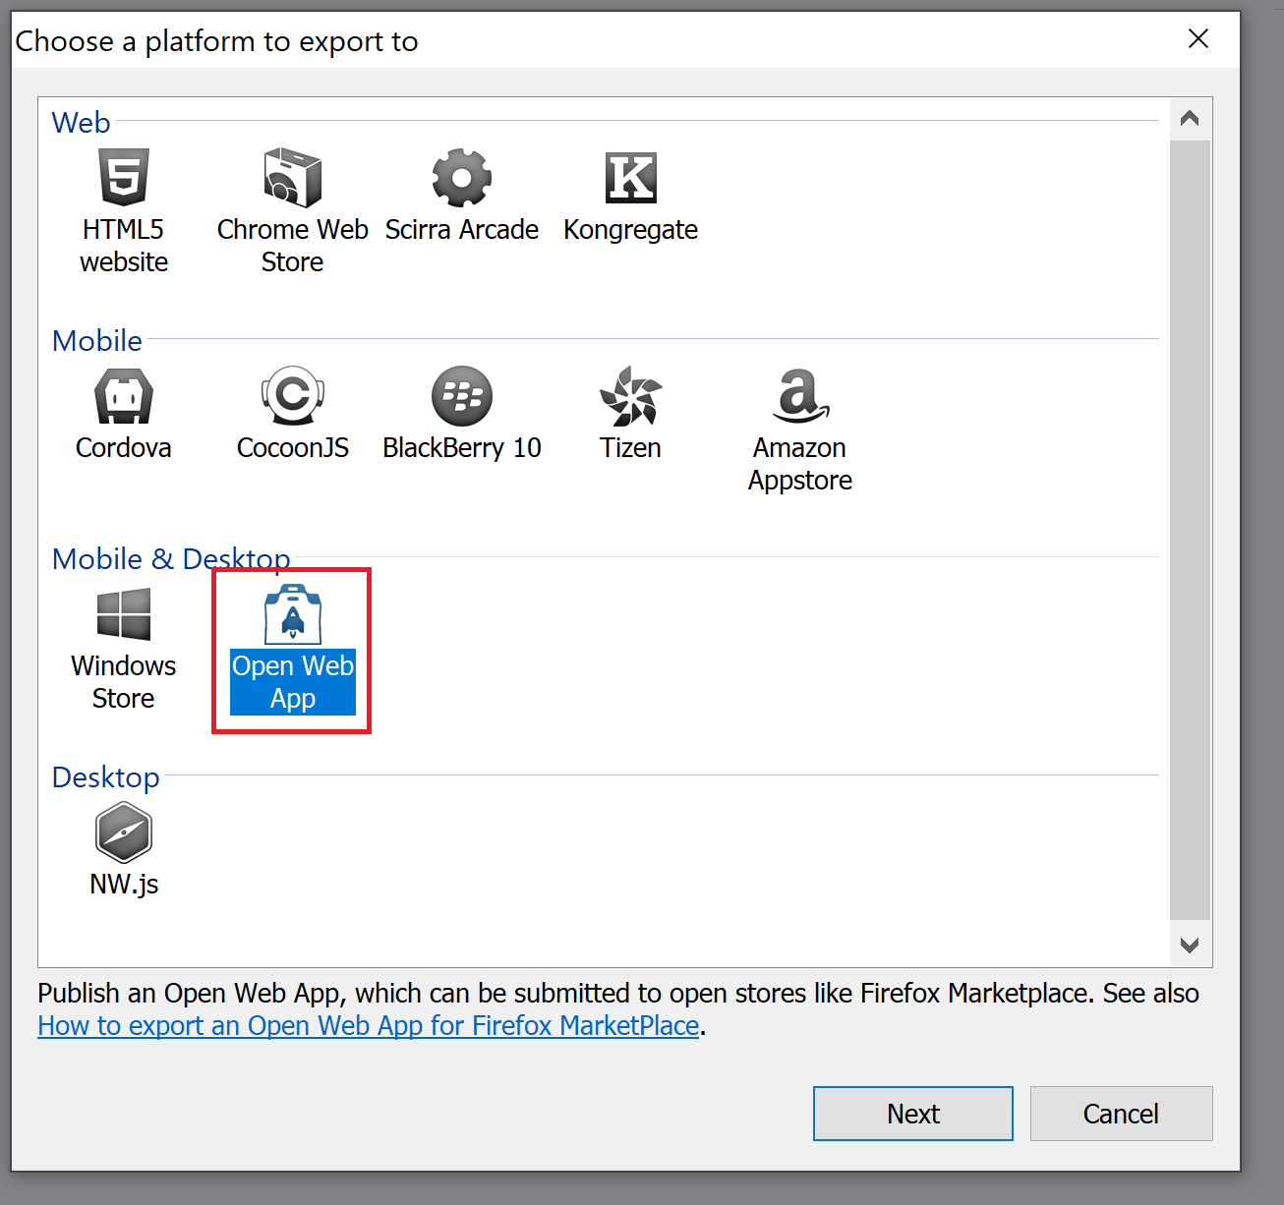Select the Tizen pinwheel icon
Screen dimensions: 1284x1205
click(x=631, y=396)
